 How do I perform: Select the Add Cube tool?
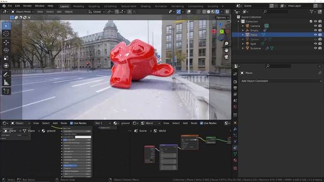click(6, 91)
